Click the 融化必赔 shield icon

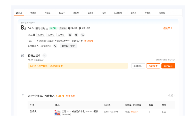[80, 28]
